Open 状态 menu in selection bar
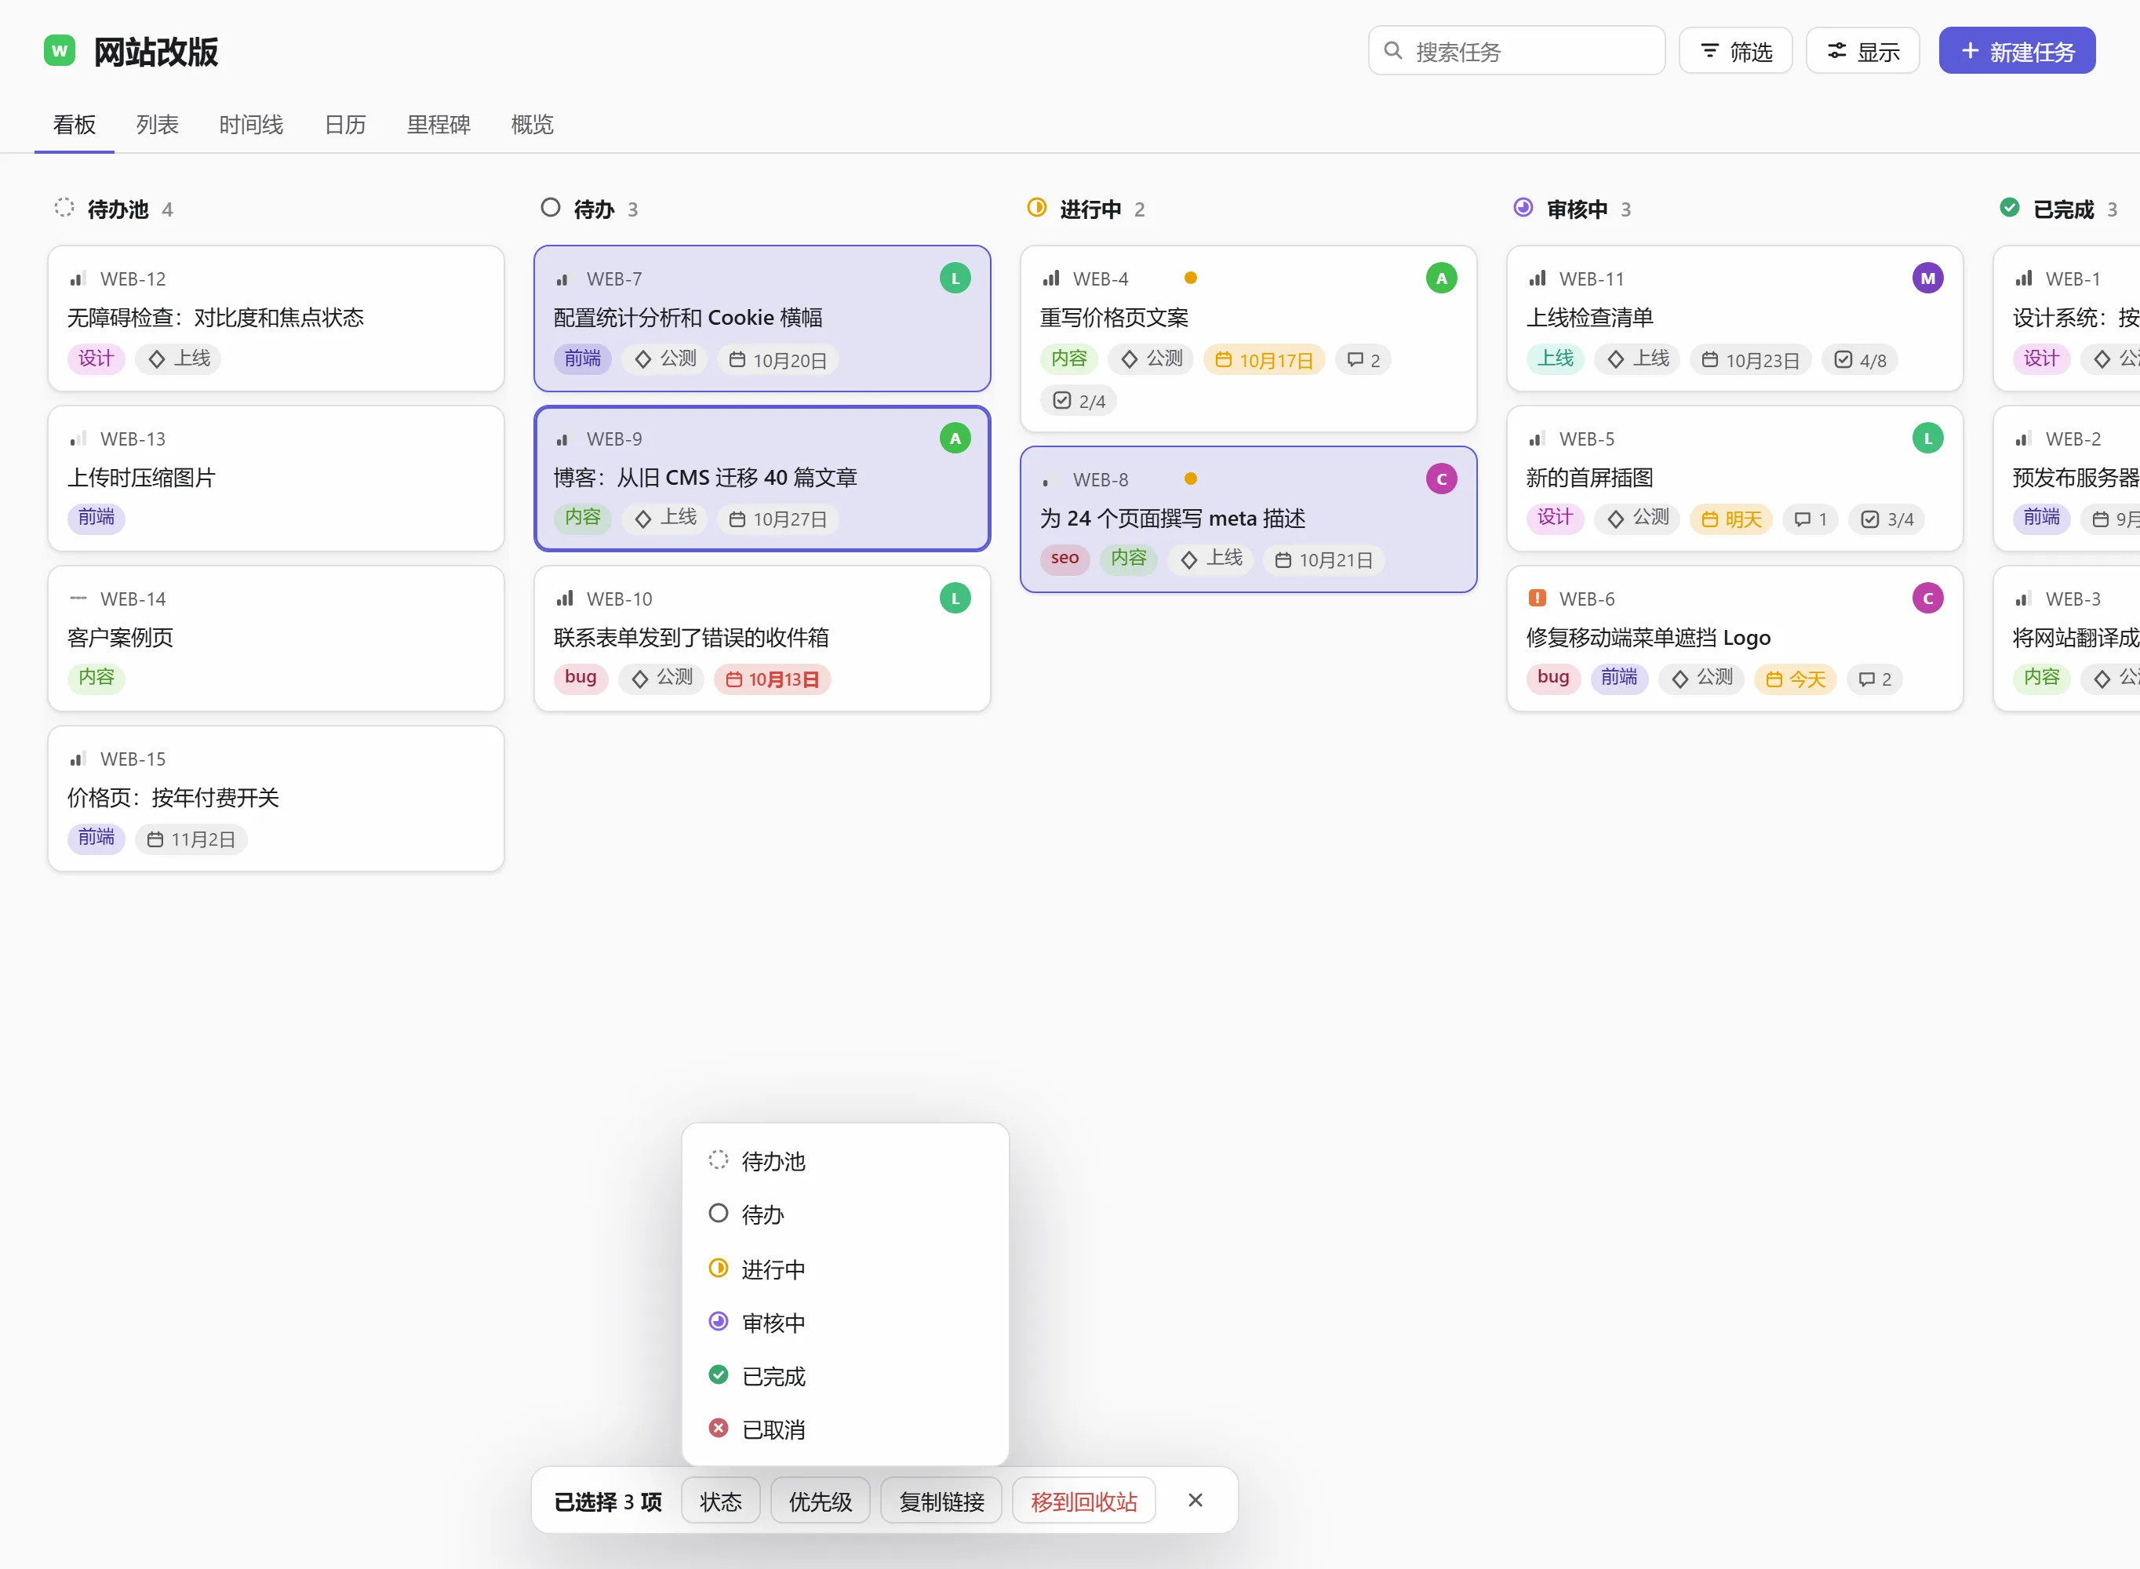2140x1569 pixels. pos(719,1501)
